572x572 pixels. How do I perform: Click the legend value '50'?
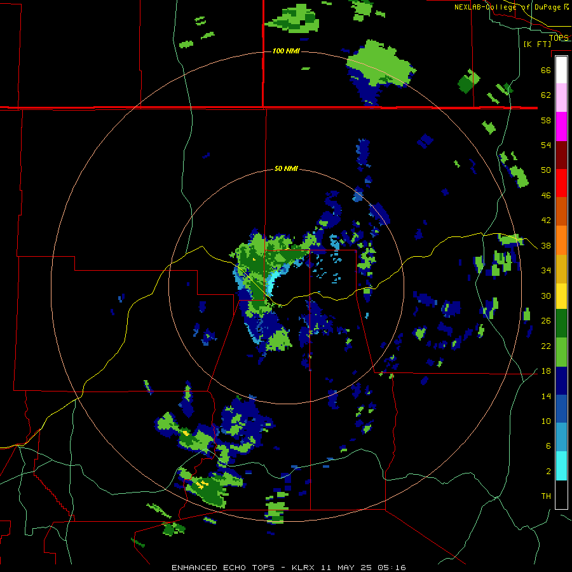pyautogui.click(x=546, y=170)
